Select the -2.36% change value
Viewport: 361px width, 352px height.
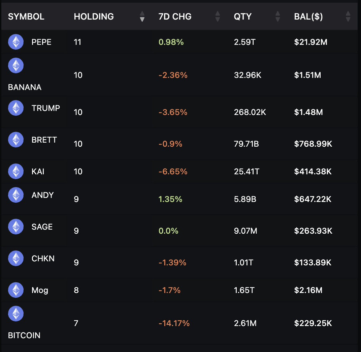click(x=173, y=75)
